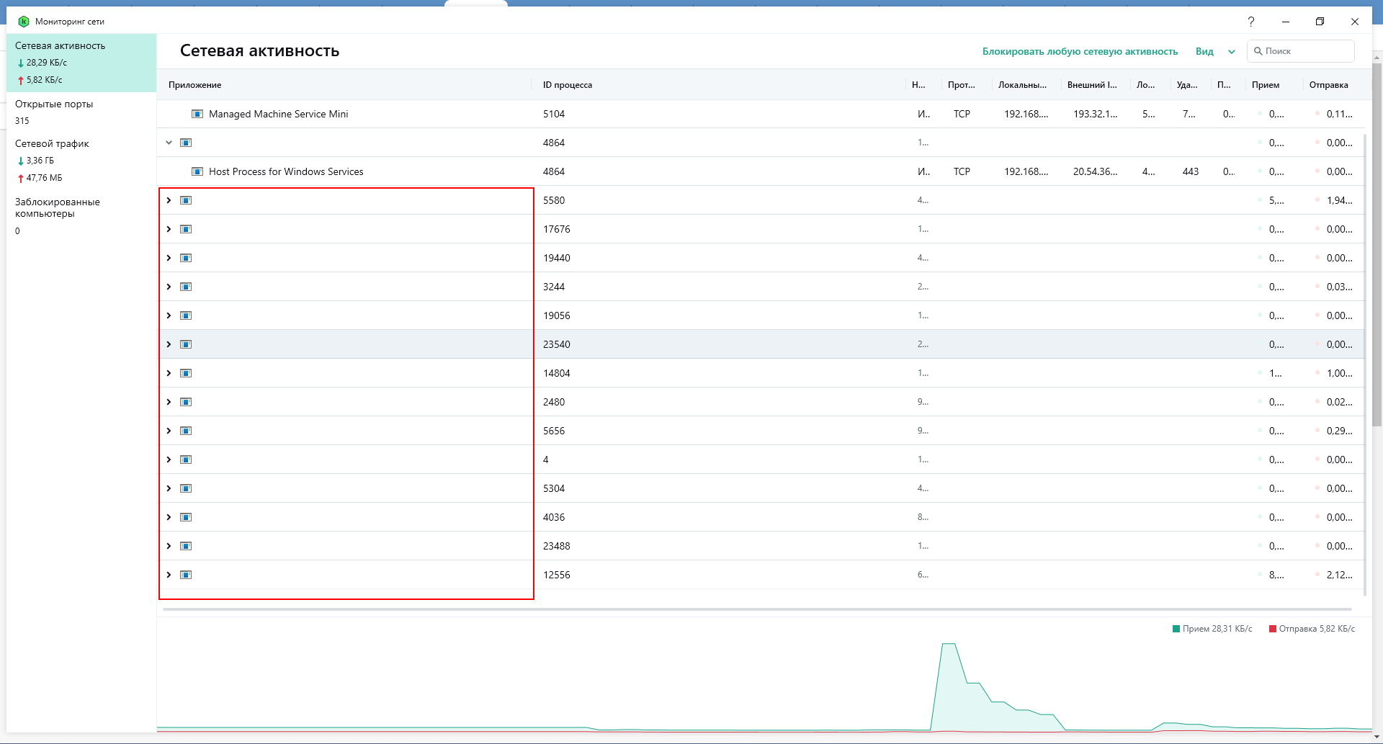Image resolution: width=1383 pixels, height=744 pixels.
Task: Click the external IP 20.54.36... cell
Action: pos(1096,171)
